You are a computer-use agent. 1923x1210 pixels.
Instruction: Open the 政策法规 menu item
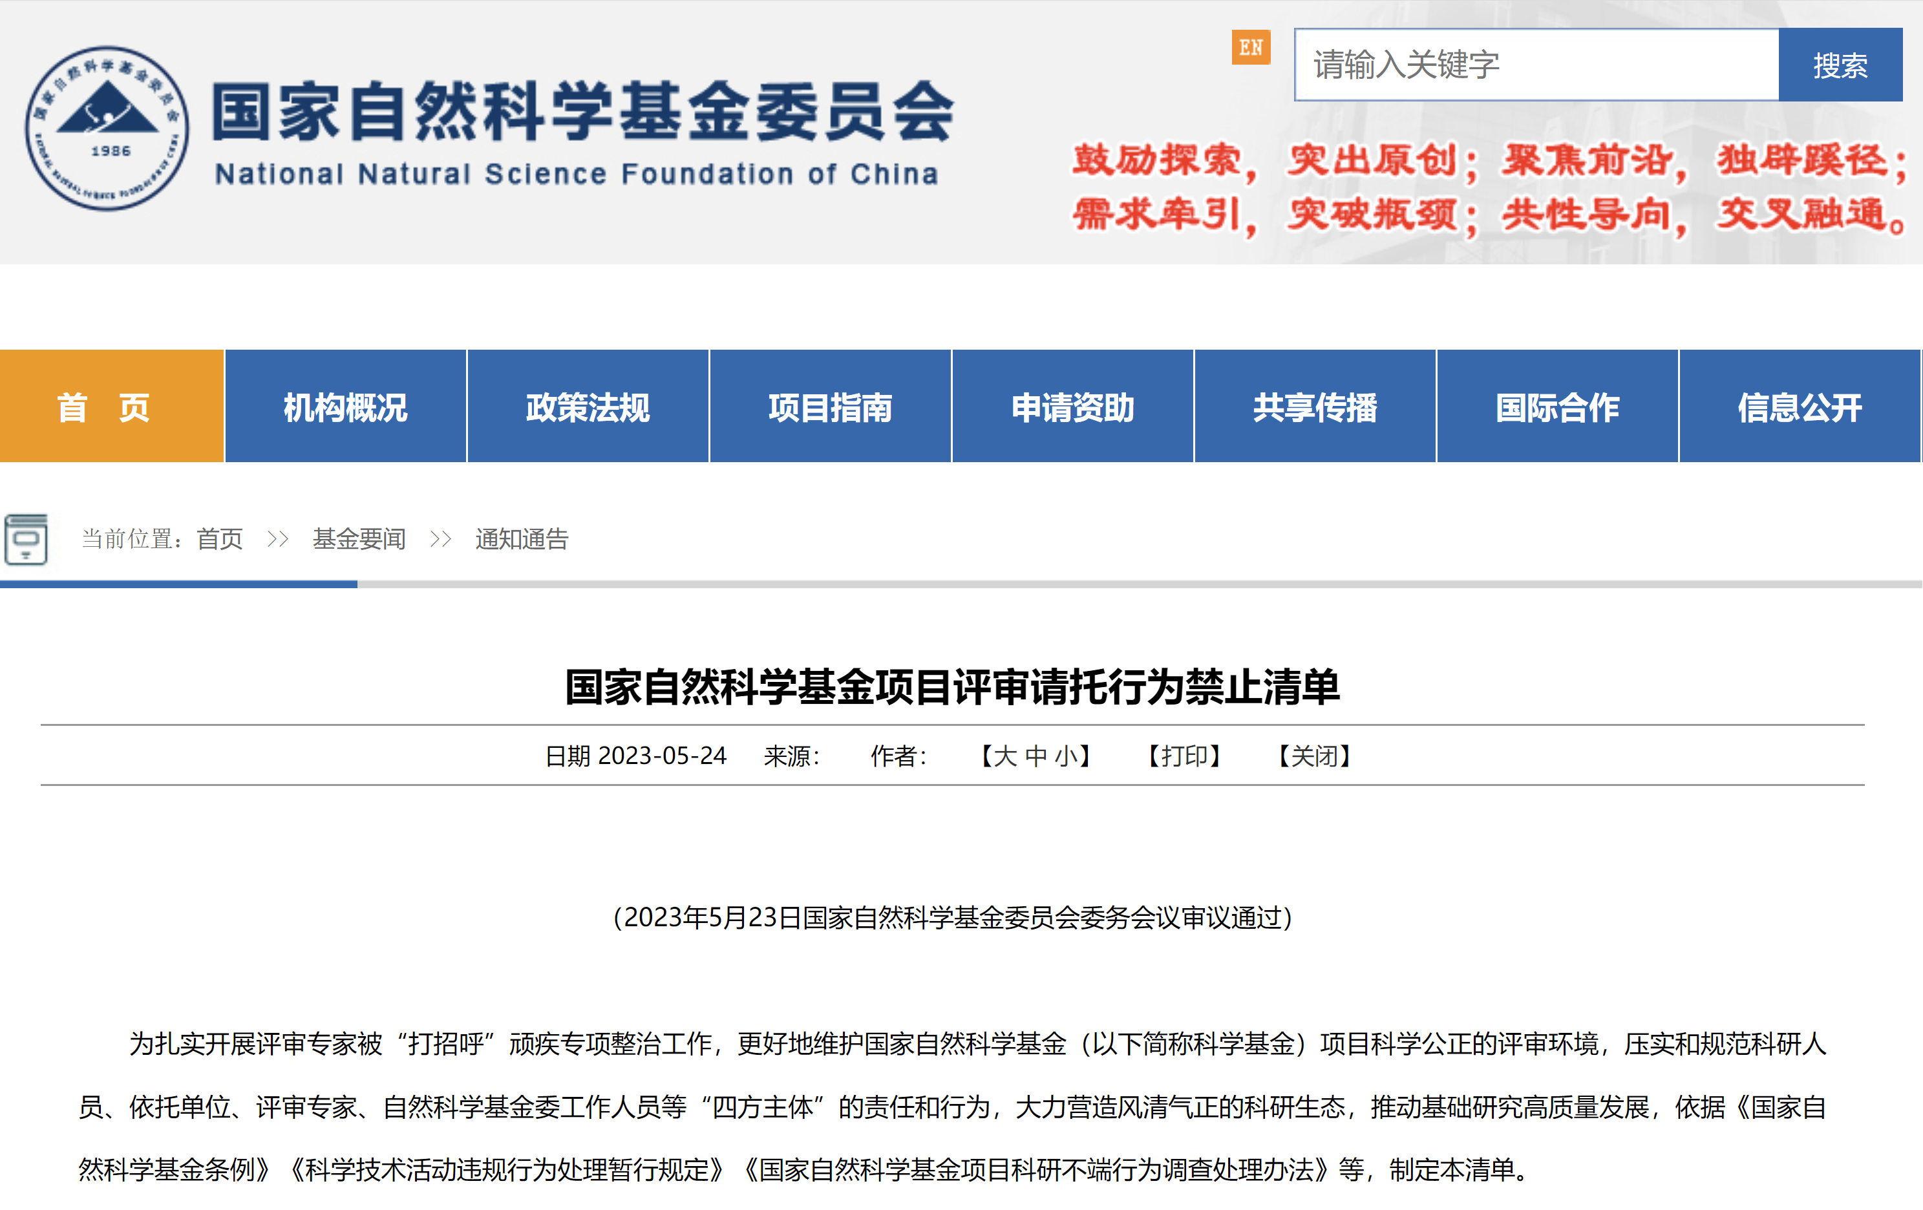click(x=588, y=407)
